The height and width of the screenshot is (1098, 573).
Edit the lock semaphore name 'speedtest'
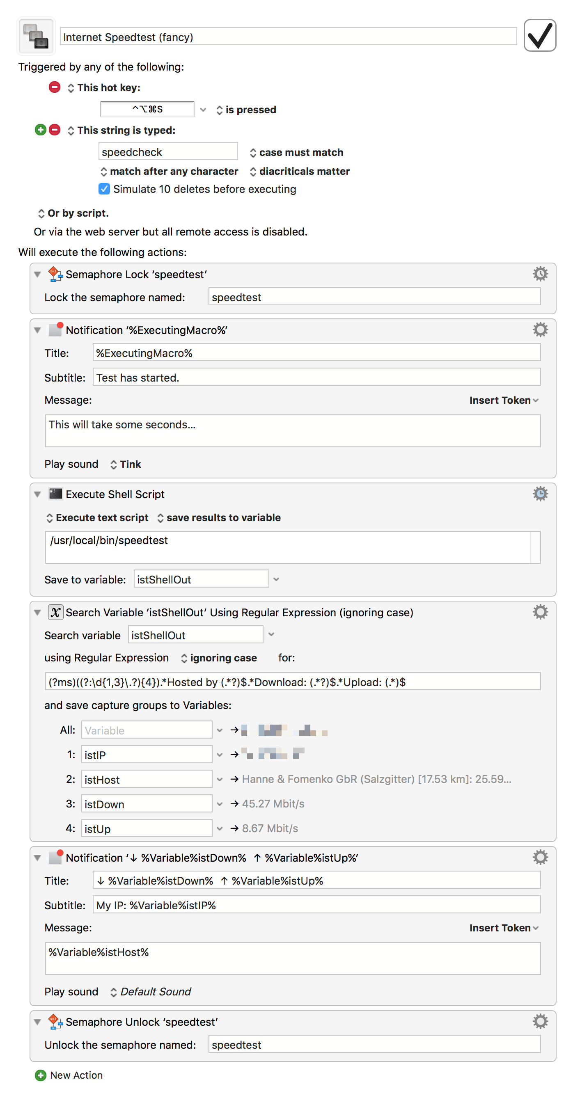374,297
